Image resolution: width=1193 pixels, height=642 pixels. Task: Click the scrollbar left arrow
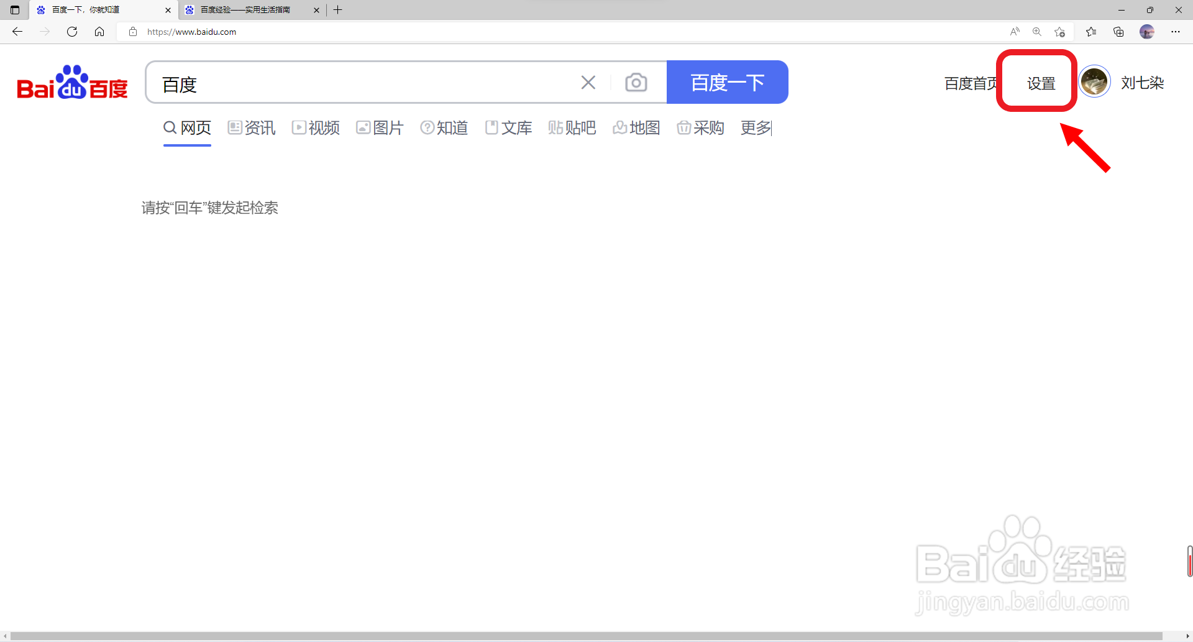tap(5, 636)
